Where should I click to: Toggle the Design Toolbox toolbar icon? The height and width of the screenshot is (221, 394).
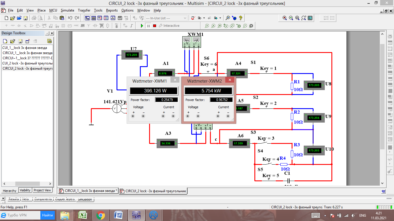87,18
